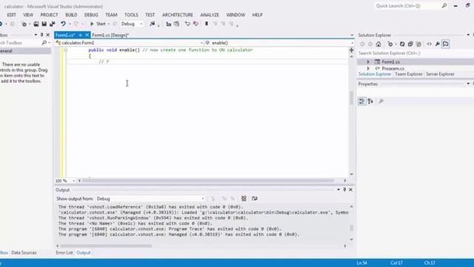Screen dimensions: 474x267
Task: Switch to the Data Sources tab
Action: point(24,252)
